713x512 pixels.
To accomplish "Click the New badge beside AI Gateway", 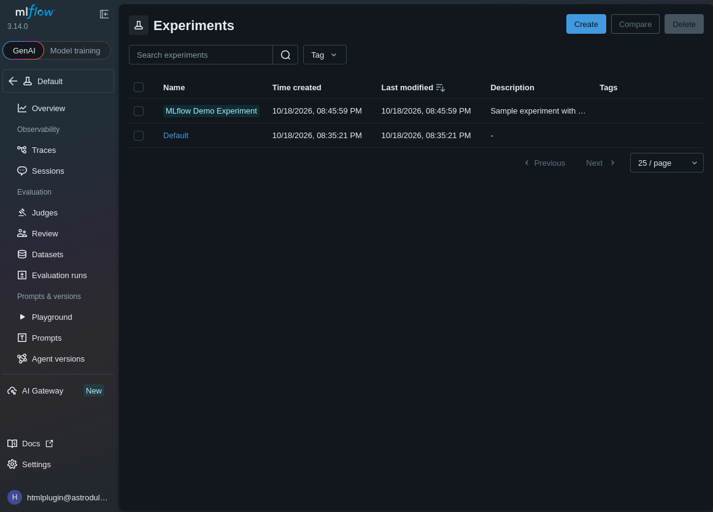I will click(x=94, y=391).
